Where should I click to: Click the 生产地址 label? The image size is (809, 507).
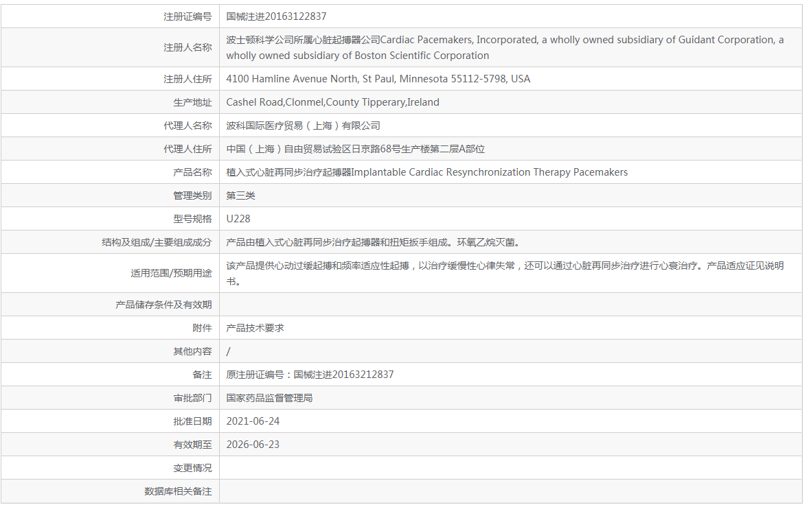[192, 102]
